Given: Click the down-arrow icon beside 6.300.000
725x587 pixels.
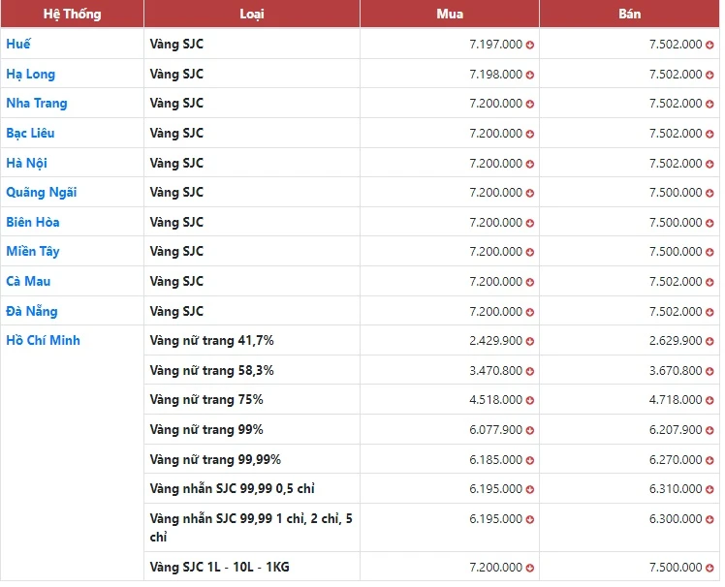Looking at the screenshot, I should pos(710,519).
